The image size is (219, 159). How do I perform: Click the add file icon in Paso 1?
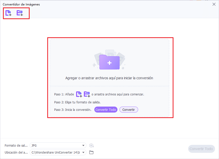coord(79,94)
